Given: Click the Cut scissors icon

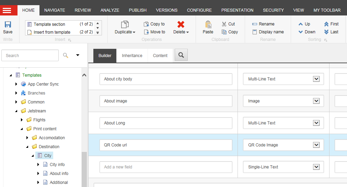Looking at the screenshot, I should tap(224, 24).
